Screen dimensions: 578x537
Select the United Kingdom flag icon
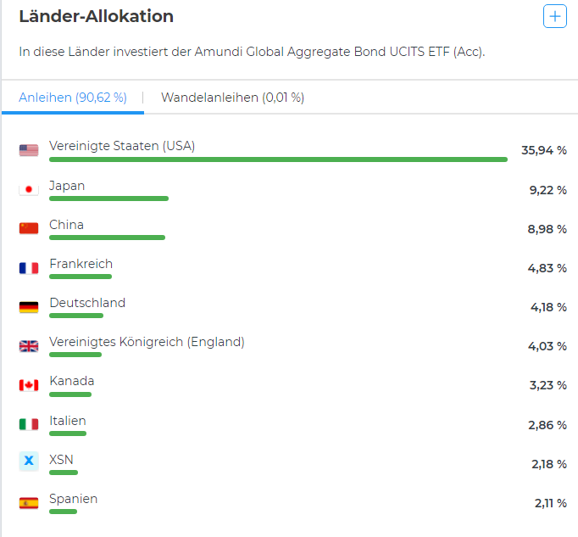pos(29,346)
